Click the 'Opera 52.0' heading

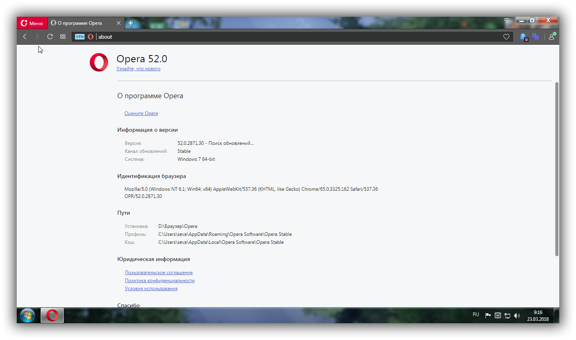142,59
